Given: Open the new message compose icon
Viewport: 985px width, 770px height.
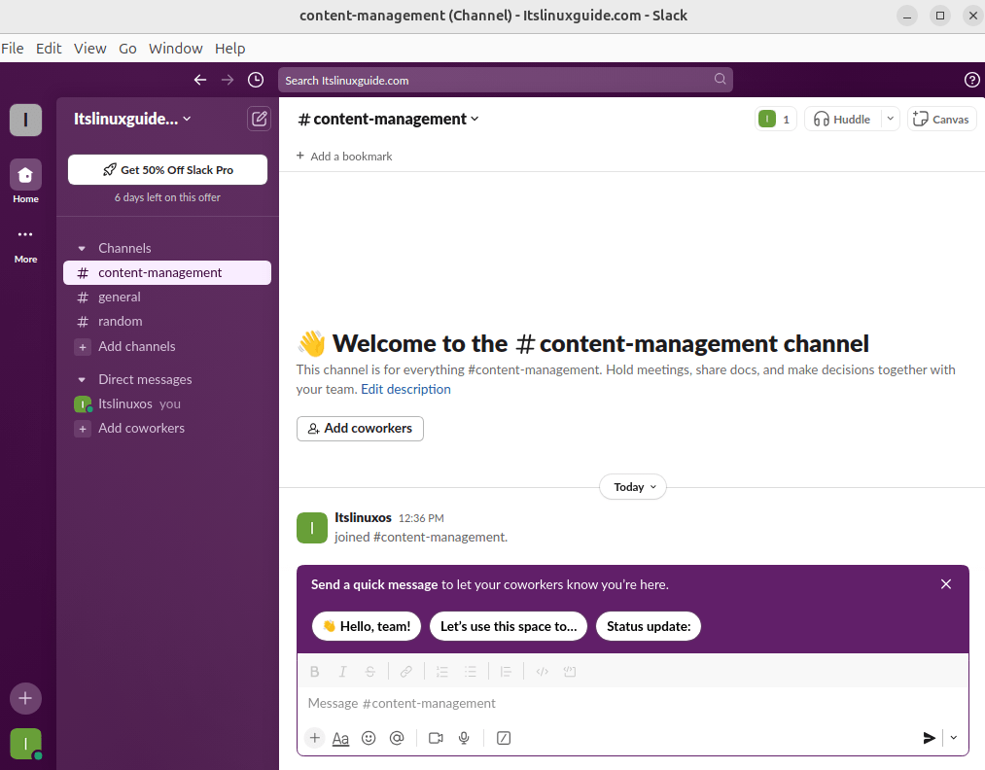Looking at the screenshot, I should (259, 119).
